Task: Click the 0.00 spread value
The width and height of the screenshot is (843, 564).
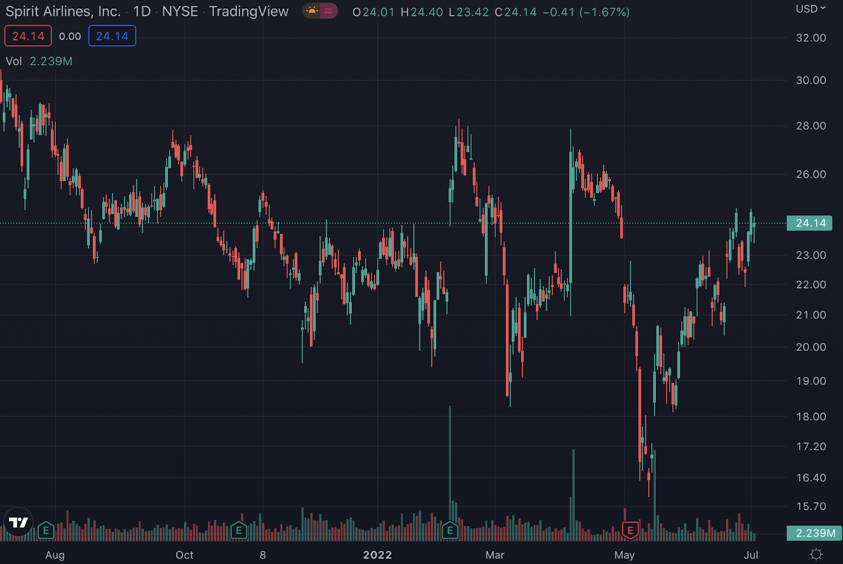Action: (x=70, y=36)
